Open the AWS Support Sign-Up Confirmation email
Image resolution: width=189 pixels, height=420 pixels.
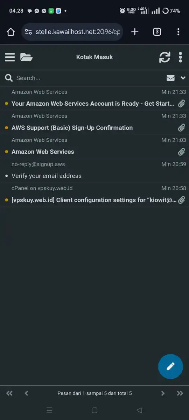(94, 122)
